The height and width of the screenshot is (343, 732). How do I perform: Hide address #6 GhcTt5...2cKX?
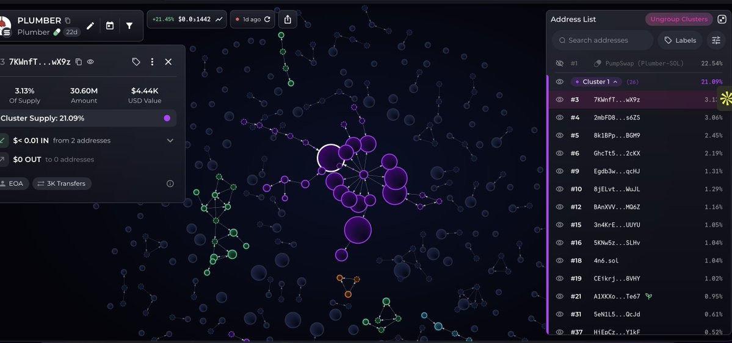pos(560,153)
